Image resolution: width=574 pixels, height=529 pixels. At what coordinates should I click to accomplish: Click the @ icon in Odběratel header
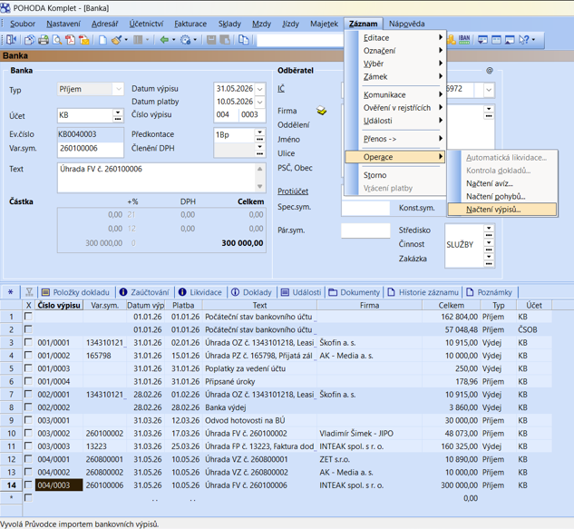tap(490, 70)
